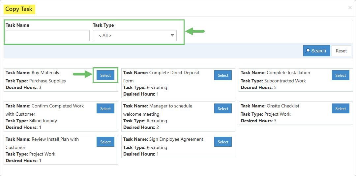Select the Complete Direct Deposit Form task
The width and height of the screenshot is (356, 176).
click(x=223, y=75)
